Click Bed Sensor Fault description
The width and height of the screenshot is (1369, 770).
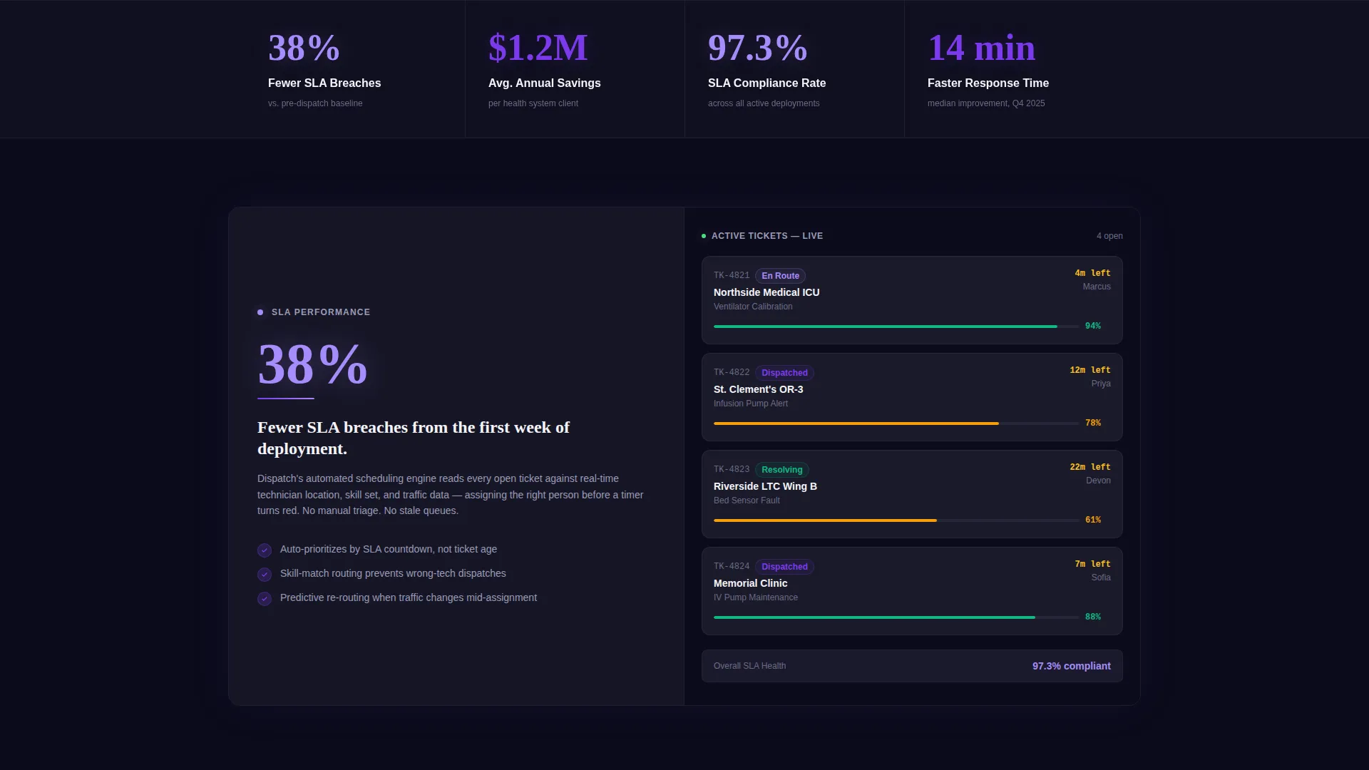tap(747, 500)
